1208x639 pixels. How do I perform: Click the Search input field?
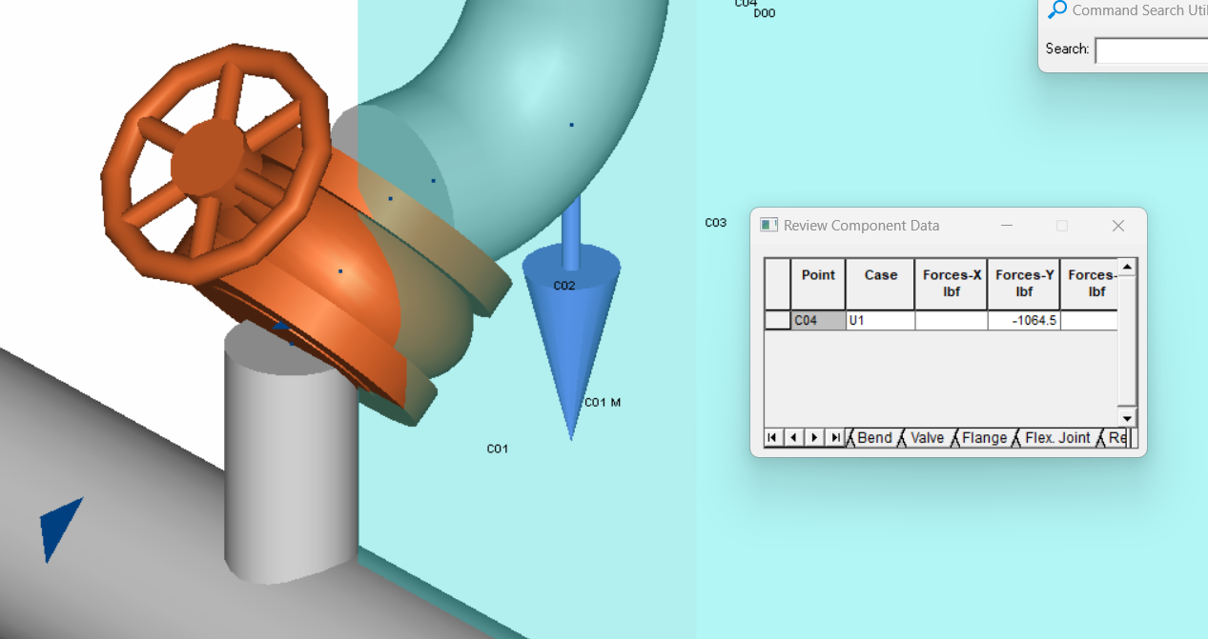click(1152, 50)
